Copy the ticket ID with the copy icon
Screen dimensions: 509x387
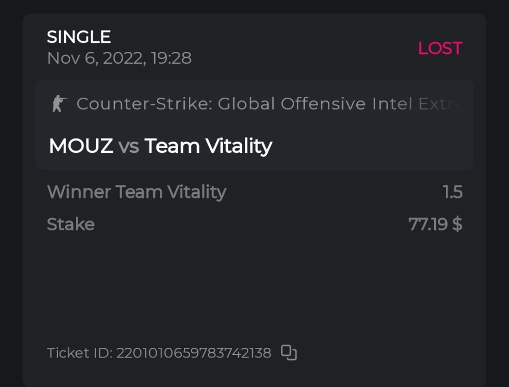(x=289, y=352)
